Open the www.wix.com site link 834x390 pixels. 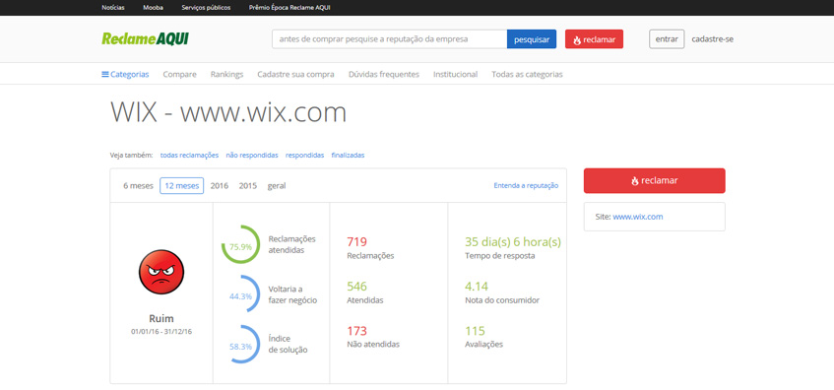coord(638,217)
